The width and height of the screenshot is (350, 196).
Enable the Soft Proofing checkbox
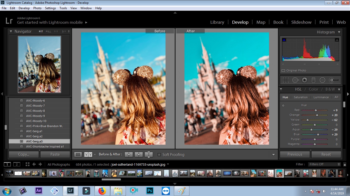coord(159,155)
